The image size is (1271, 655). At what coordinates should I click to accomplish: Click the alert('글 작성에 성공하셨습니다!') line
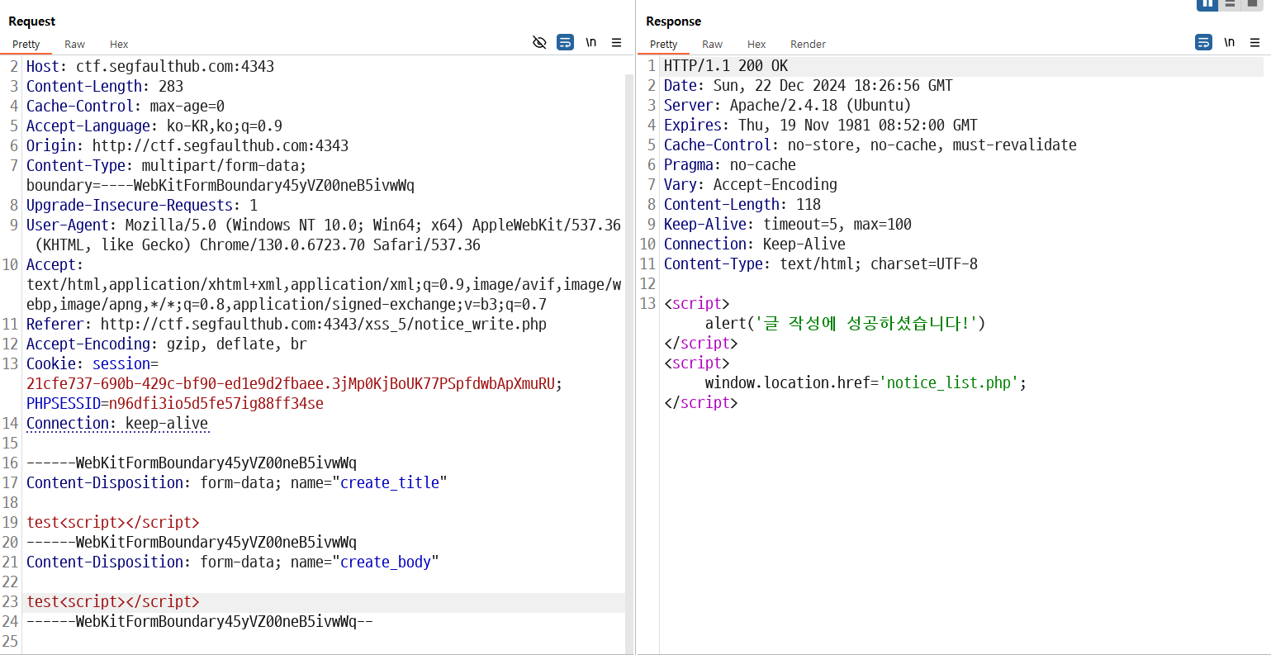(846, 323)
